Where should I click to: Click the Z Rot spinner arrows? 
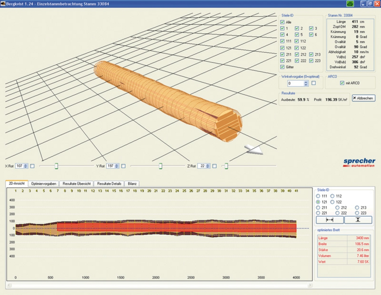point(208,166)
